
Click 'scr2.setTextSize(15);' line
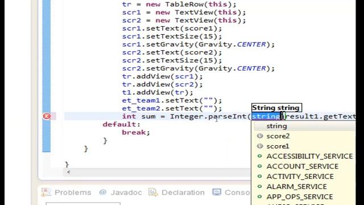pos(172,60)
